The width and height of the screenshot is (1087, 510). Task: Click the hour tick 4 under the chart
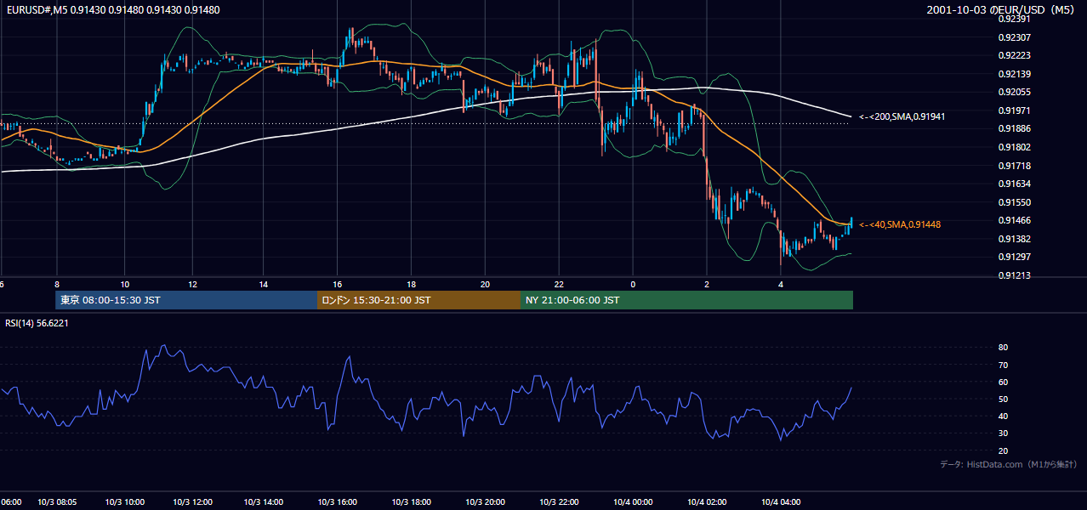[781, 284]
